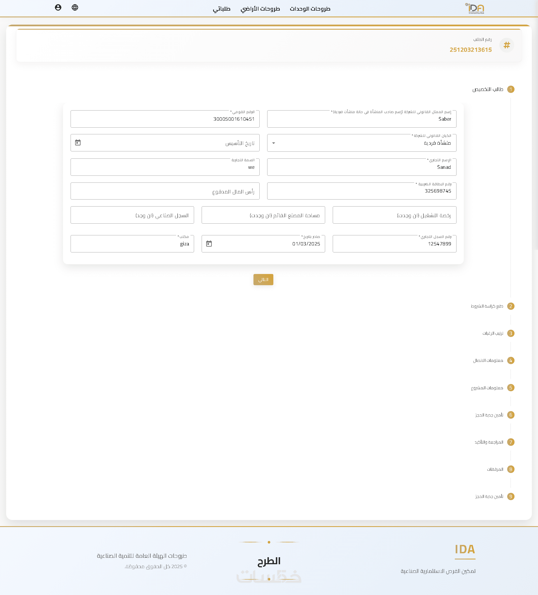Click the commercial register number field 12547899
Image resolution: width=538 pixels, height=595 pixels.
[394, 244]
